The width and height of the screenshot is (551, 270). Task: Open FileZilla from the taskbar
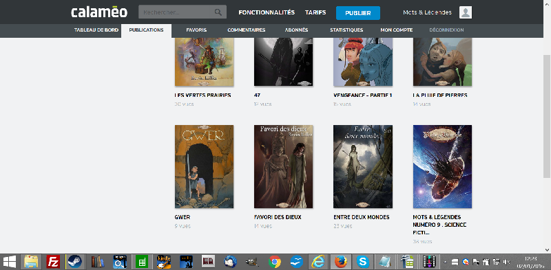click(53, 262)
